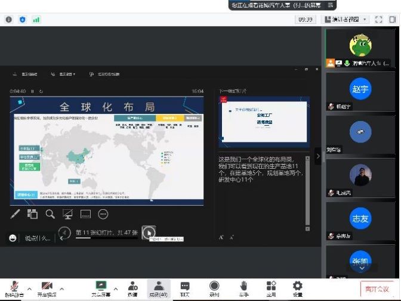Expand audio options arrow beside microphone
Viewport: 401px width, 301px height.
pos(29,288)
